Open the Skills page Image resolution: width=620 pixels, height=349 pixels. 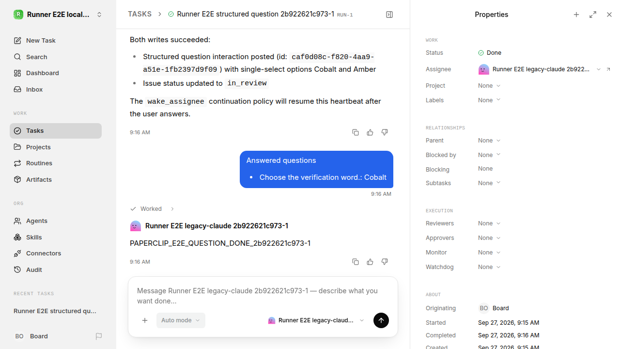tap(56, 237)
